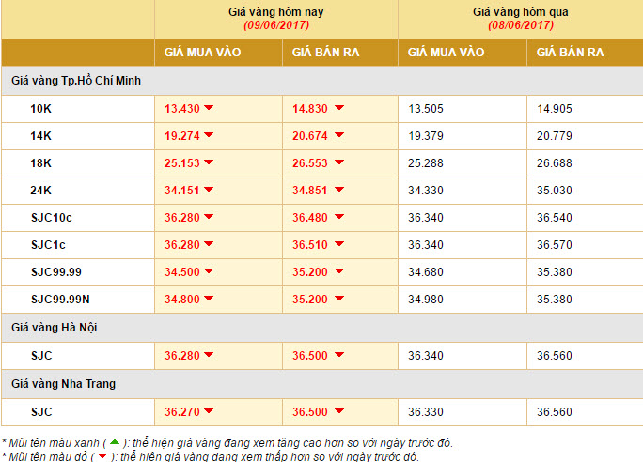This screenshot has height=462, width=643.
Task: Click the date (09/06/2017)
Action: pyautogui.click(x=276, y=25)
